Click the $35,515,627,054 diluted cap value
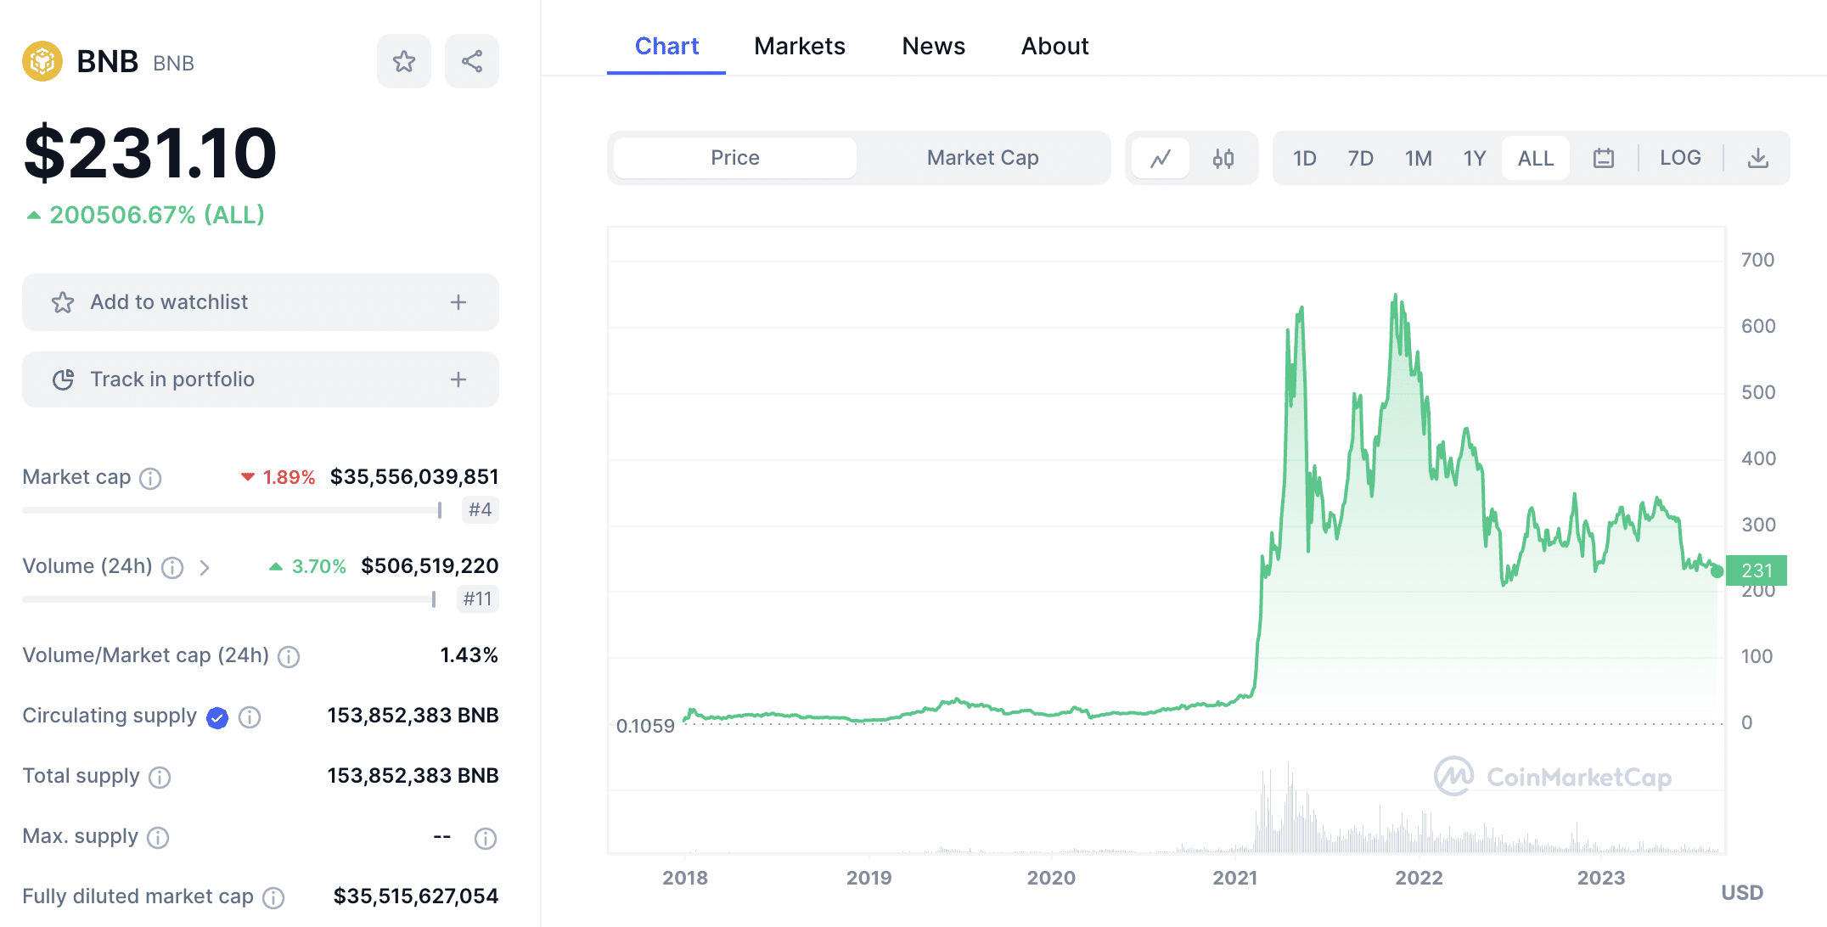Viewport: 1827px width, 927px height. point(416,896)
